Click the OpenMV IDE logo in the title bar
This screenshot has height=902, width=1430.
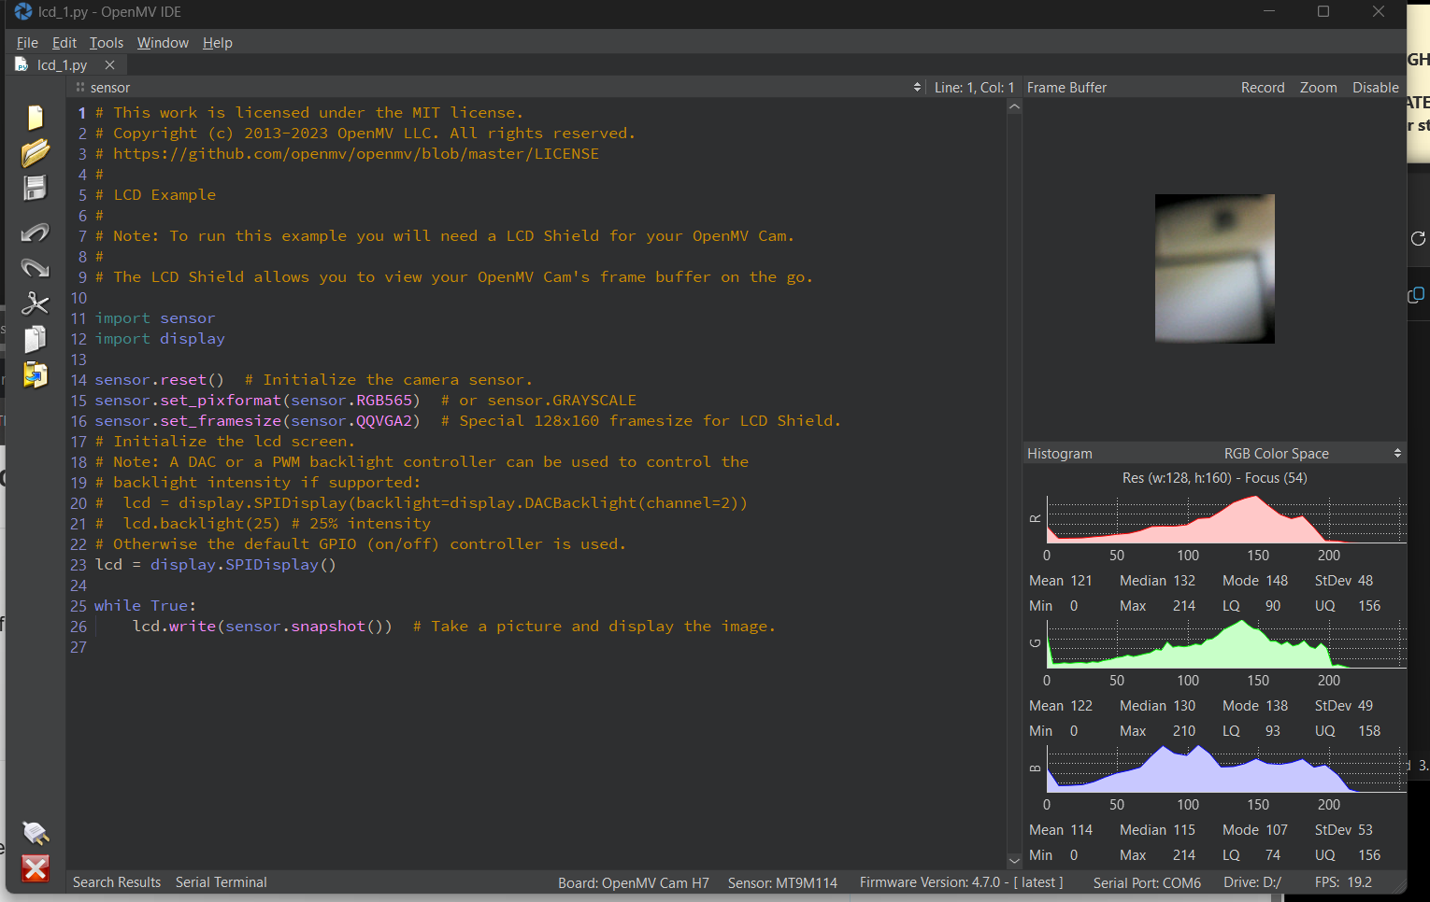pyautogui.click(x=23, y=11)
